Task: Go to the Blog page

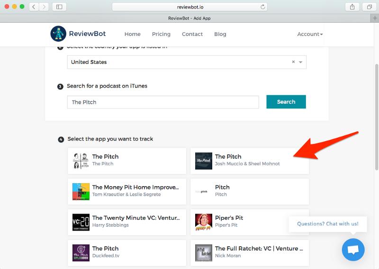Action: click(220, 34)
